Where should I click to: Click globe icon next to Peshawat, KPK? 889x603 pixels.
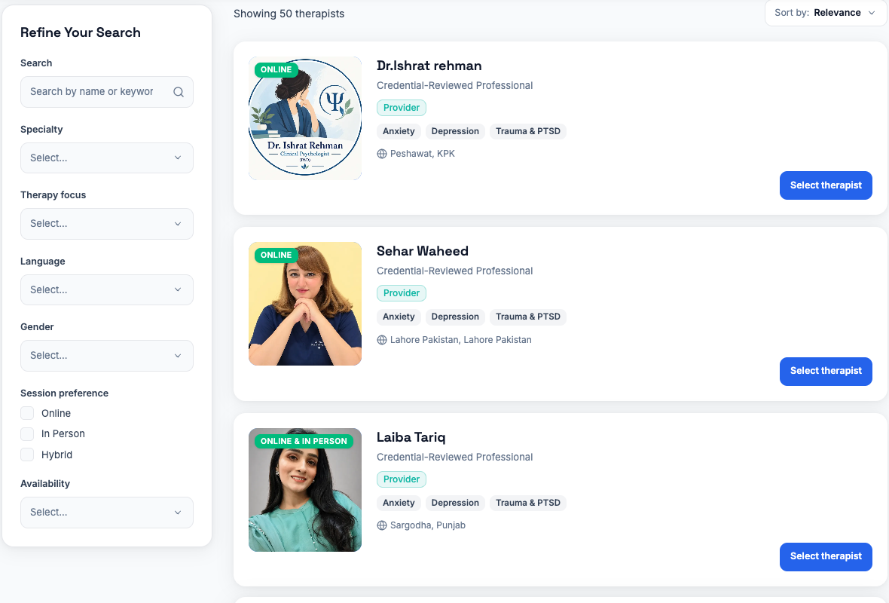coord(382,154)
